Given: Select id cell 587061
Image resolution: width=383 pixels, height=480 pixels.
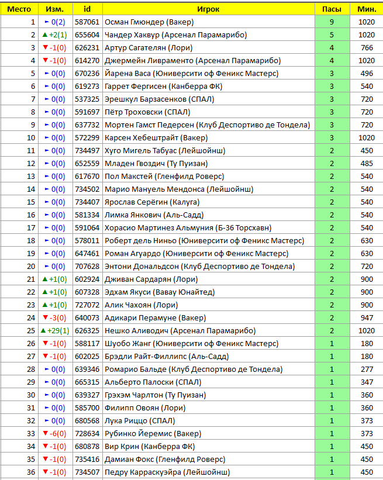Looking at the screenshot, I should click(x=88, y=22).
